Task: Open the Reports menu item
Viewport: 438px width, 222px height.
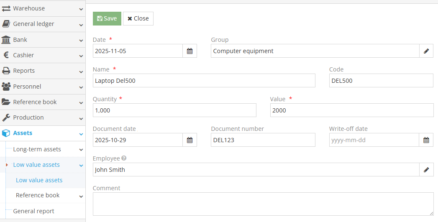Action: click(x=24, y=71)
